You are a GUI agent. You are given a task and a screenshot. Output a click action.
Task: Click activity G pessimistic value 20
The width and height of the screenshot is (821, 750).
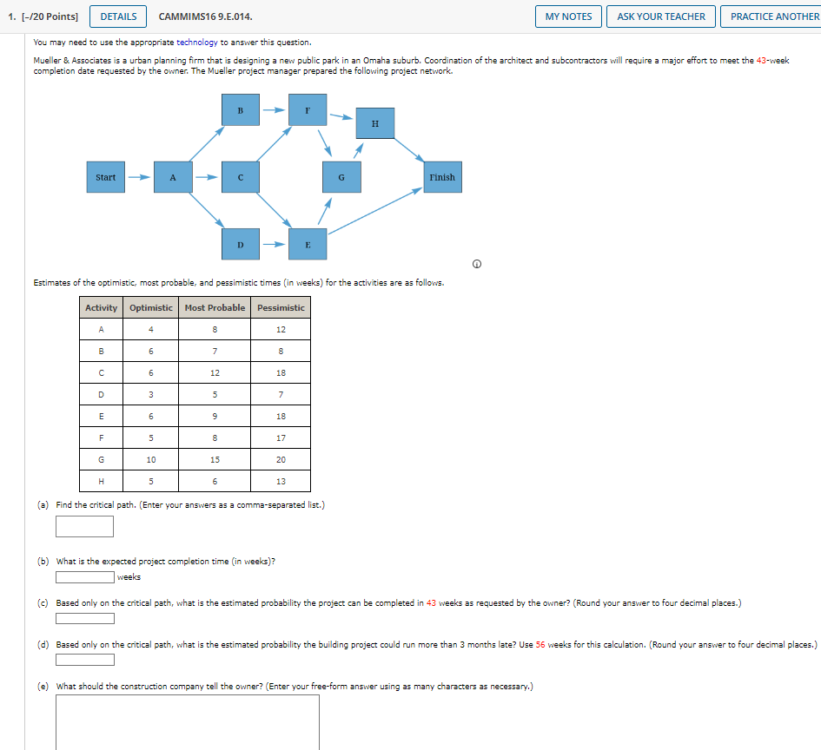pyautogui.click(x=281, y=460)
